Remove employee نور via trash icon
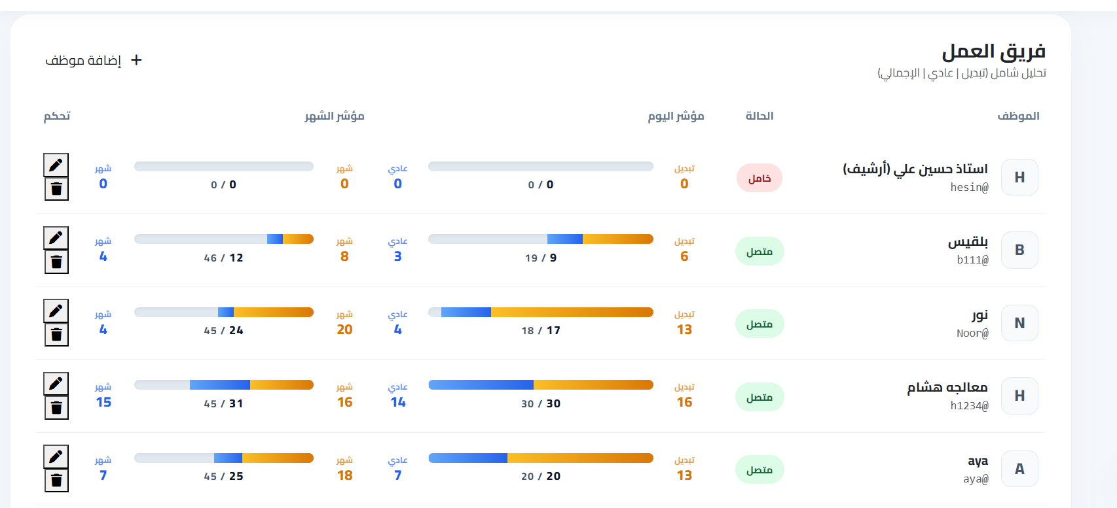Image resolution: width=1117 pixels, height=508 pixels. (x=56, y=335)
